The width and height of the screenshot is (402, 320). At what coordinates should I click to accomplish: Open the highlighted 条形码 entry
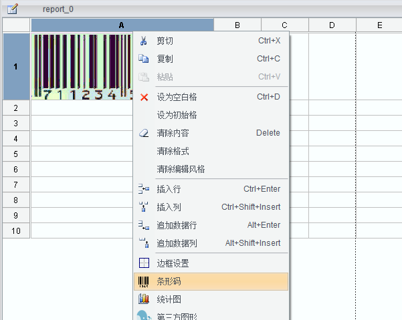(211, 281)
